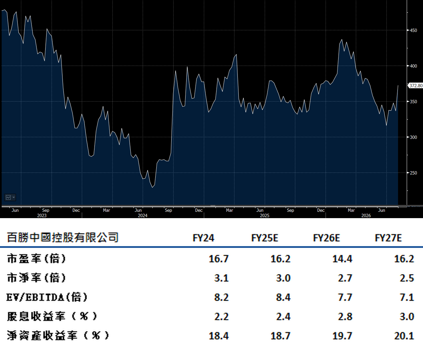The width and height of the screenshot is (423, 353).
Task: Select the FY27E ROE value 20.1
Action: (x=404, y=336)
